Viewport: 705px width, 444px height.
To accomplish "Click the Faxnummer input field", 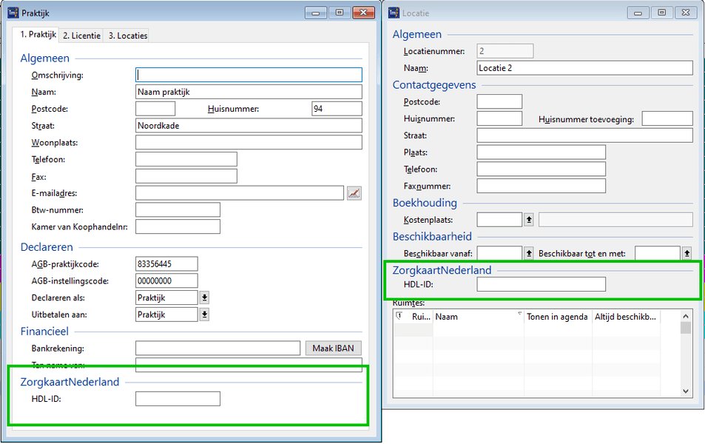I will click(x=541, y=186).
